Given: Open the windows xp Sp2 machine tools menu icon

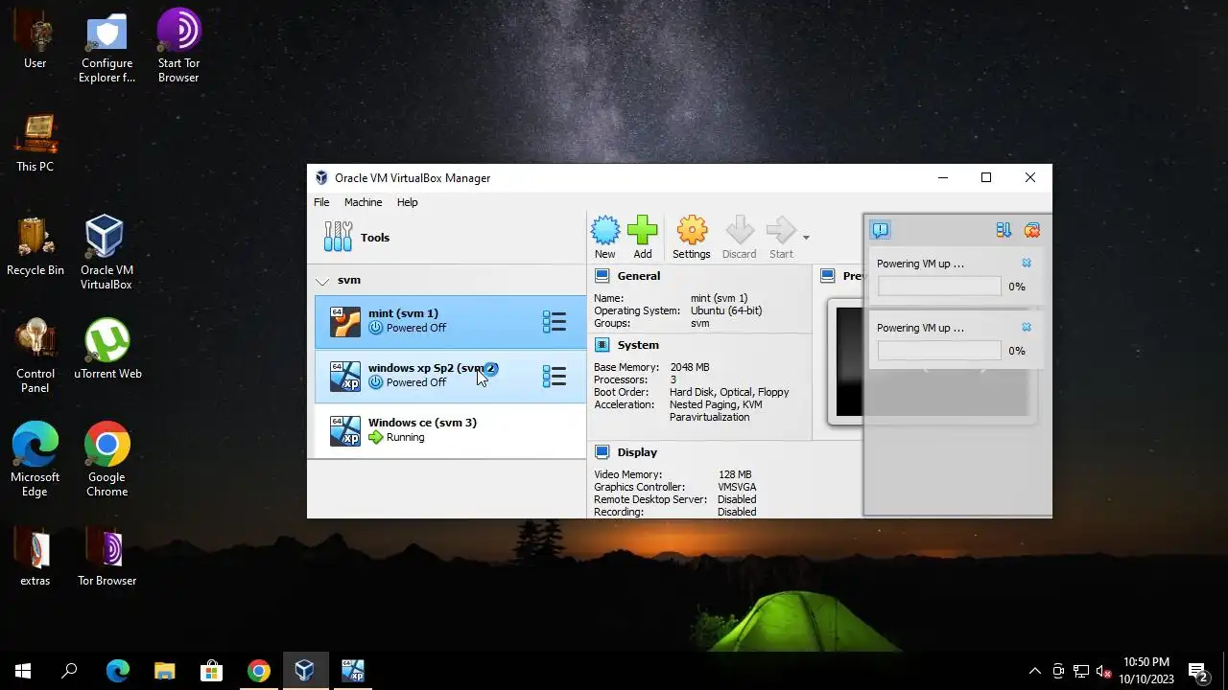Looking at the screenshot, I should coord(554,377).
